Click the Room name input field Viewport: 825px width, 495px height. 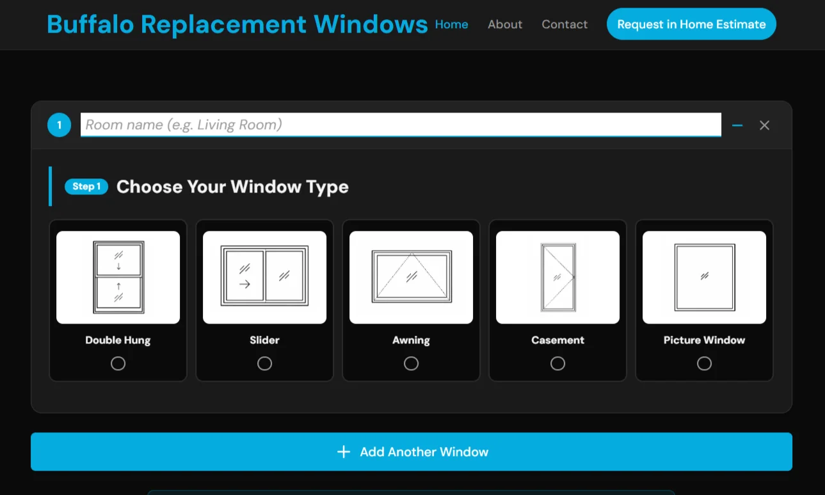(401, 125)
